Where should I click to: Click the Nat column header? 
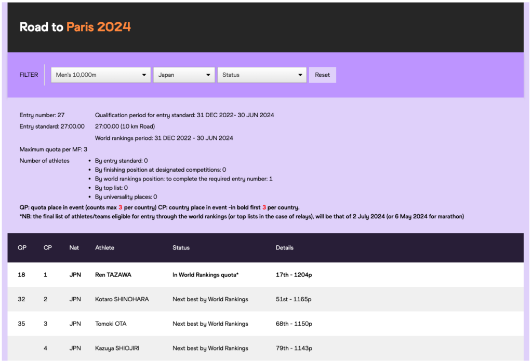(x=74, y=248)
